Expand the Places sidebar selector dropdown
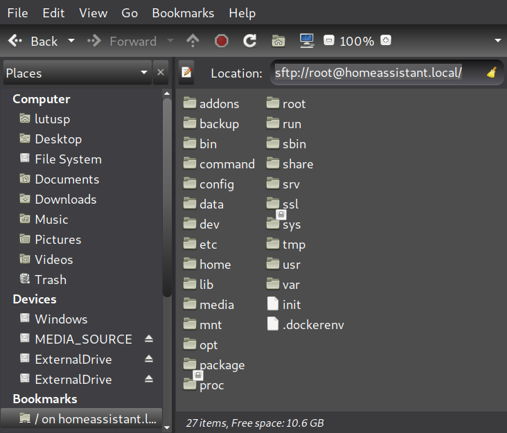The height and width of the screenshot is (433, 507). [x=144, y=73]
